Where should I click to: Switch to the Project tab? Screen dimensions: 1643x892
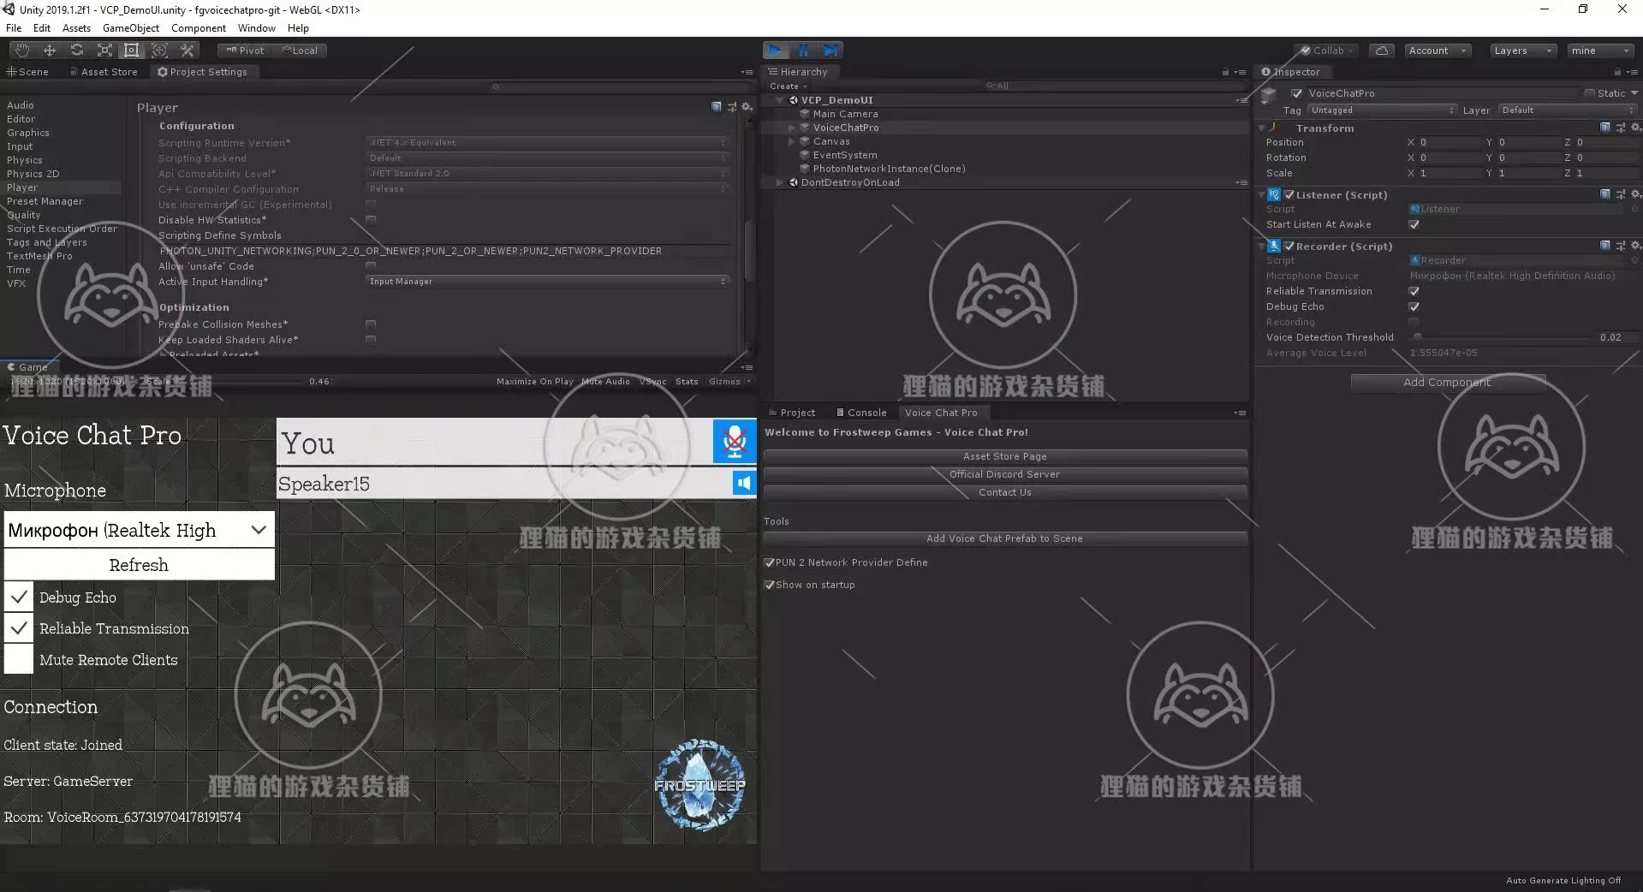coord(792,413)
